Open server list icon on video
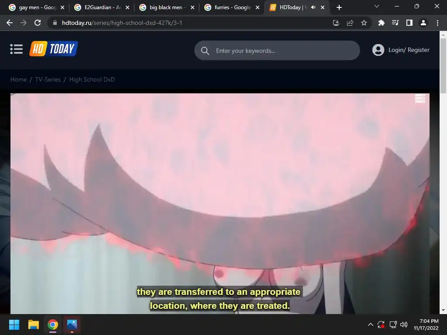 pyautogui.click(x=420, y=99)
